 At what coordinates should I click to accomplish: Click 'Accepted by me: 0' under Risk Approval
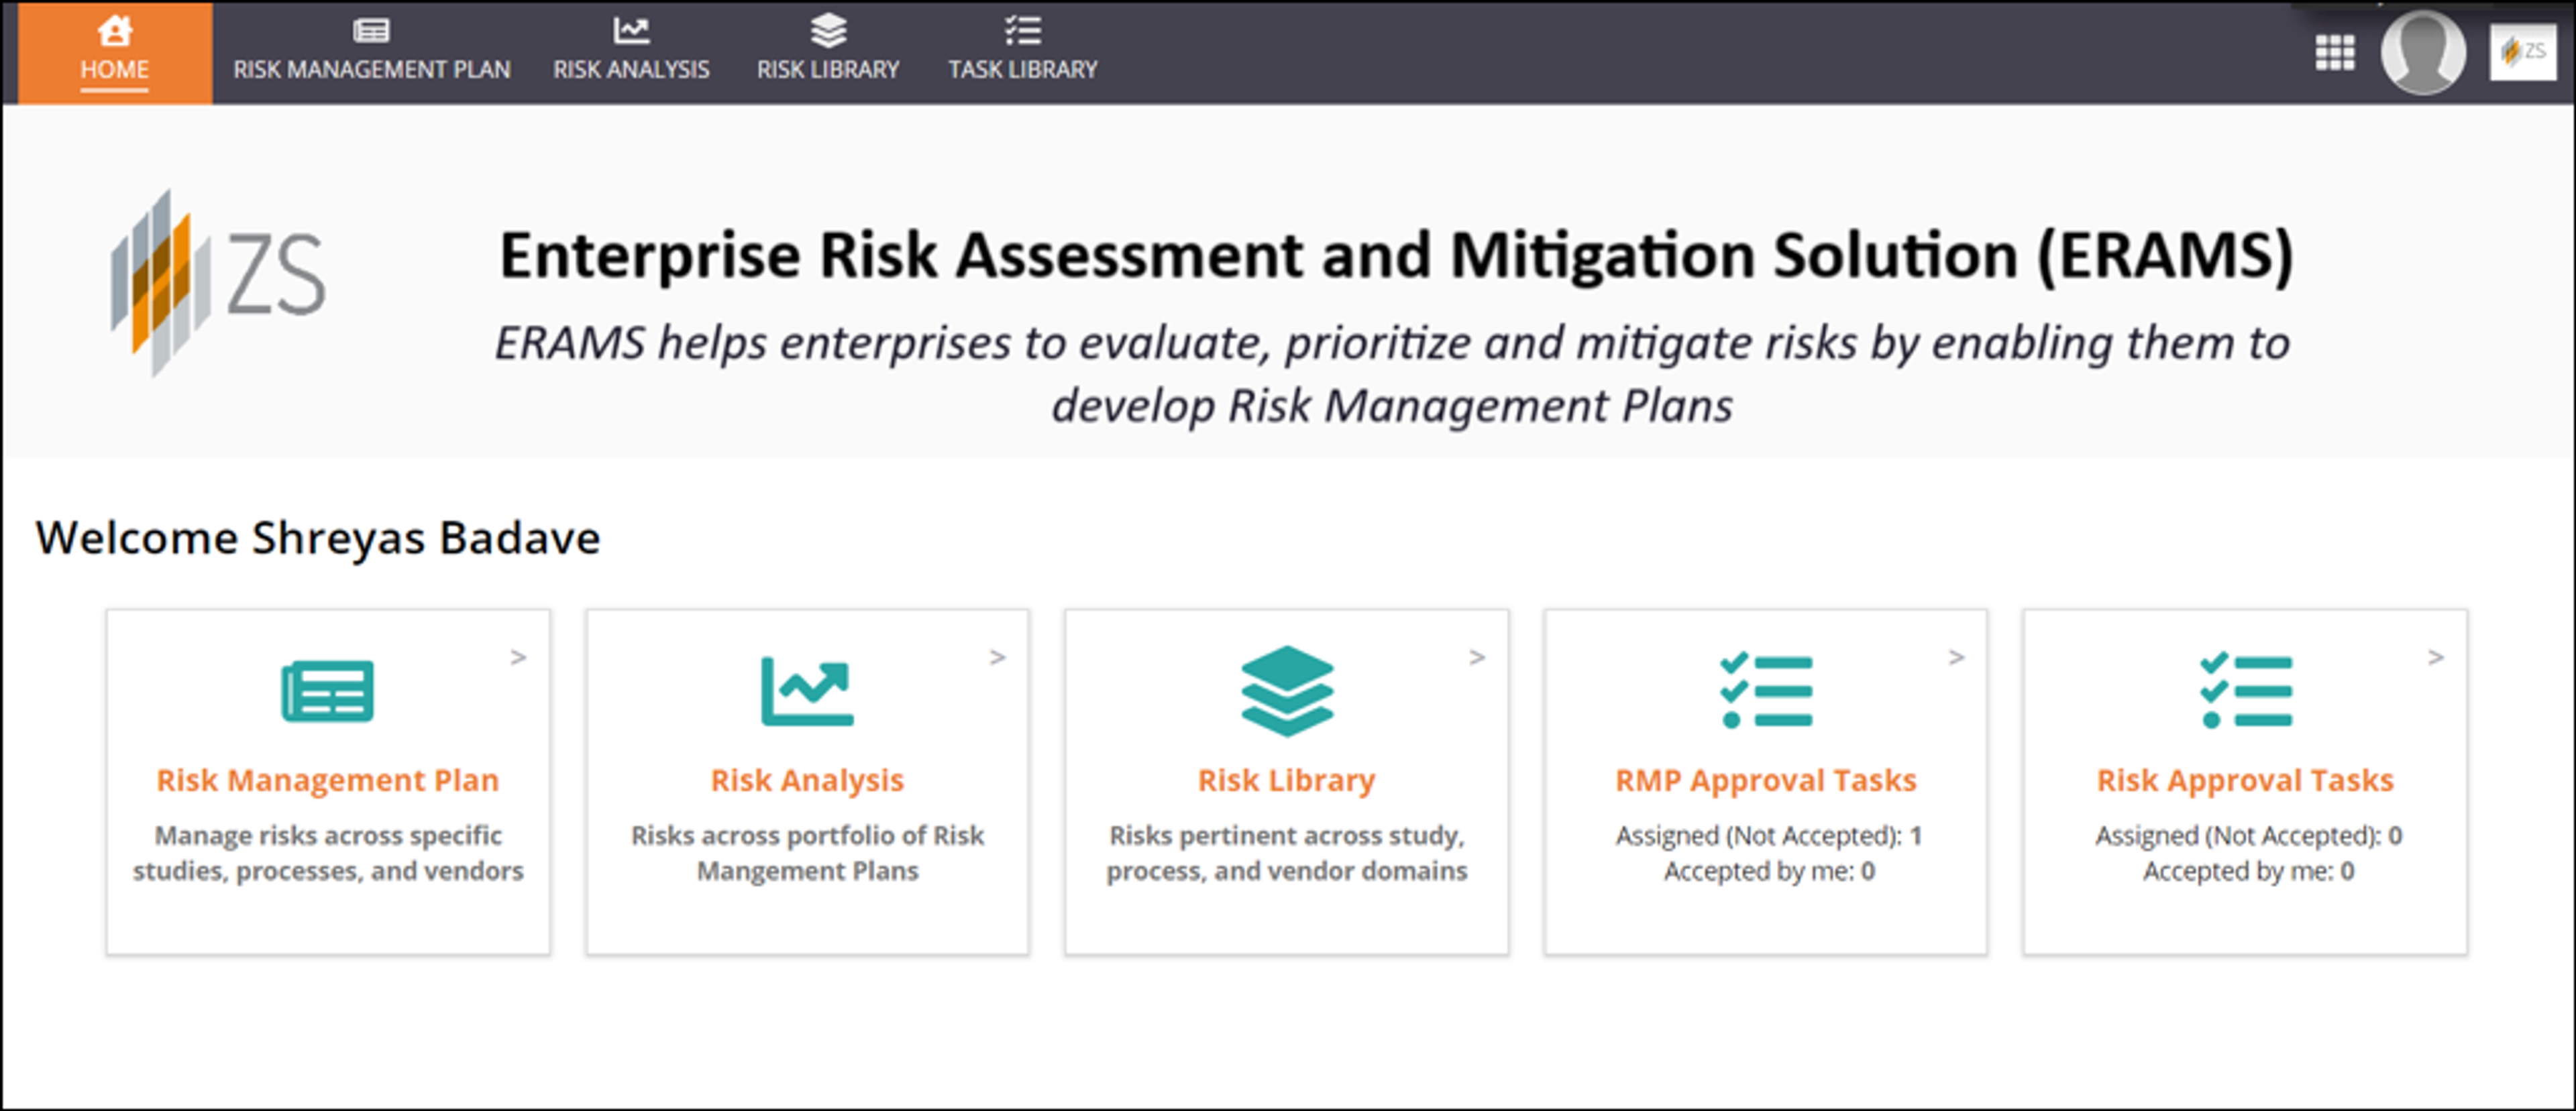coord(2249,871)
